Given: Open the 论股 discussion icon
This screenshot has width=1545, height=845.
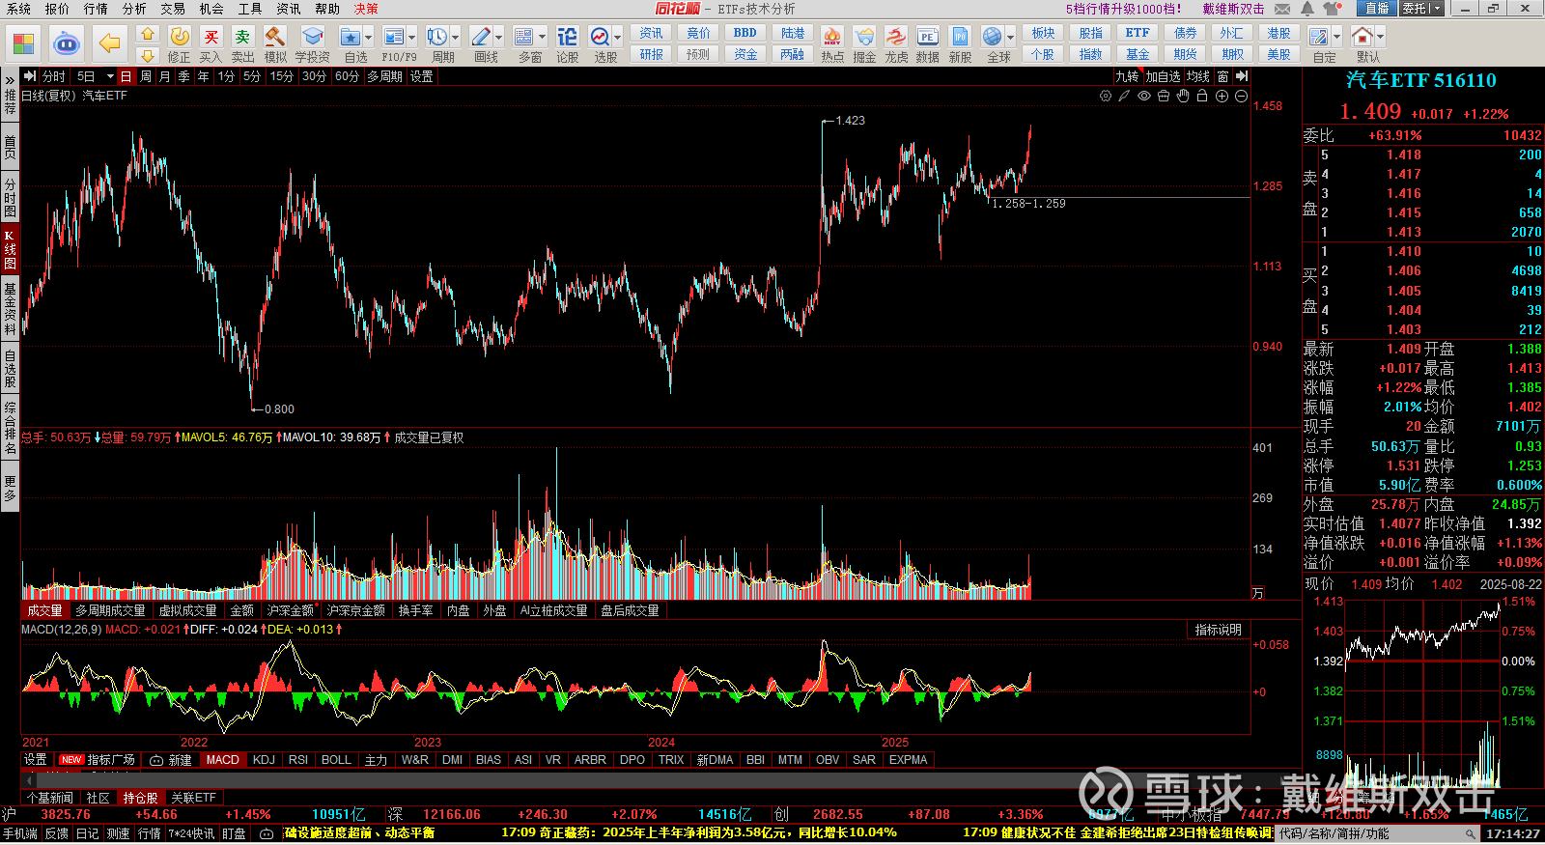Looking at the screenshot, I should [x=567, y=44].
